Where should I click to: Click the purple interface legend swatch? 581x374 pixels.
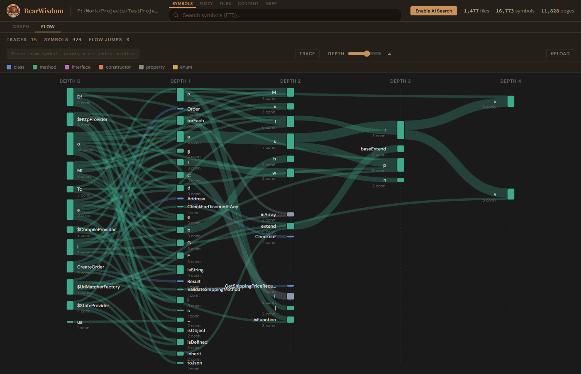(67, 67)
